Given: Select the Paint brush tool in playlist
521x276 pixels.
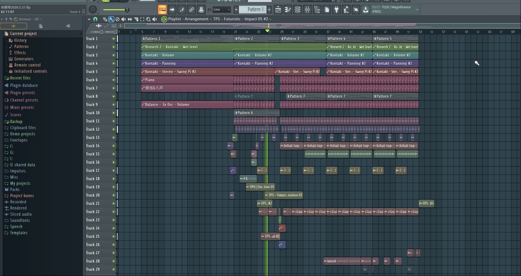Looking at the screenshot, I should tap(111, 19).
